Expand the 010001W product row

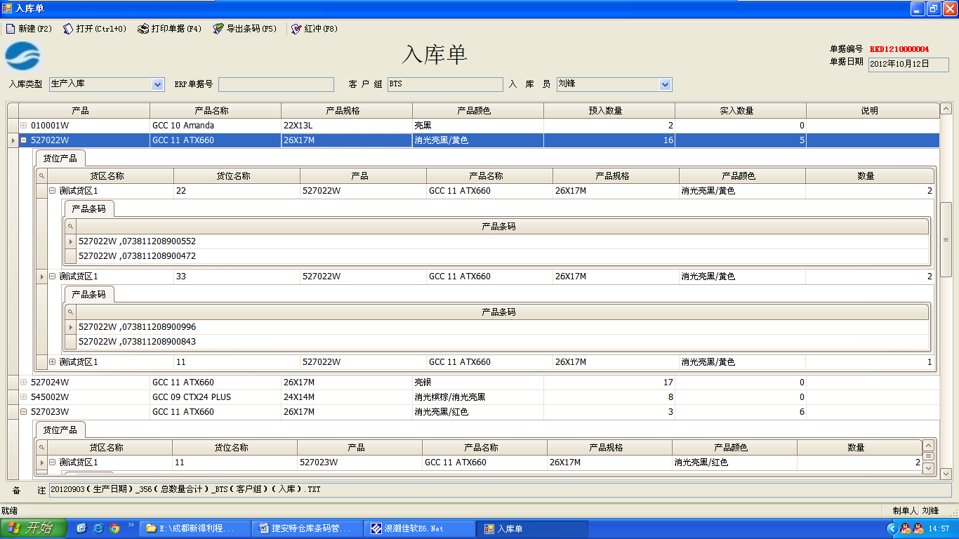[x=24, y=126]
